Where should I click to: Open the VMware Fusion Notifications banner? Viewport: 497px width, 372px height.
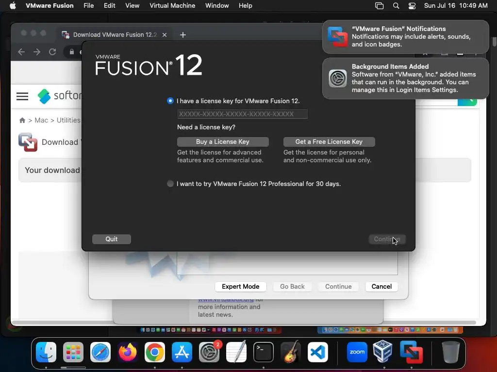coord(406,37)
